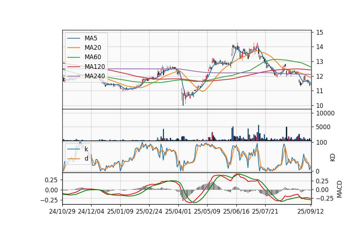Click the red MA120 legend line swatch
Viewport: 346px width, 249px height.
pos(74,67)
